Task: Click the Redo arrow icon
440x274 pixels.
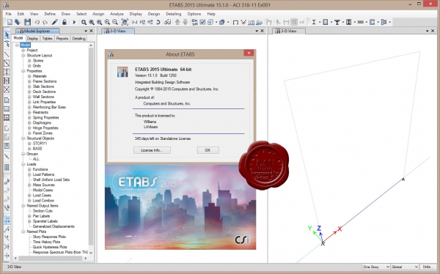Action: tap(45, 22)
